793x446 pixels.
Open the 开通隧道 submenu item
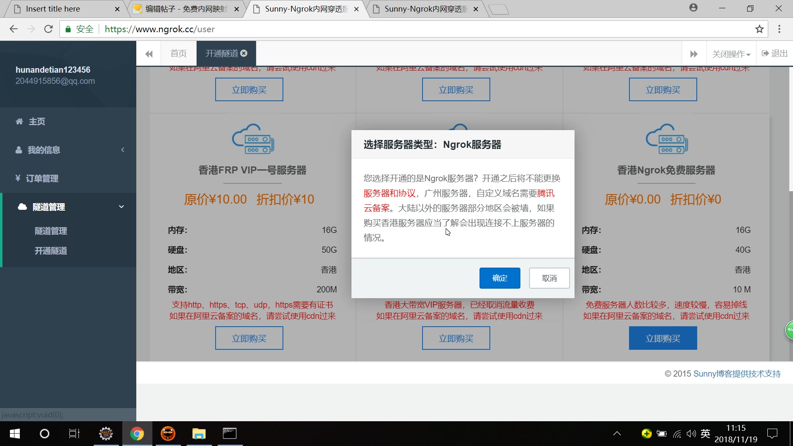[x=51, y=251]
